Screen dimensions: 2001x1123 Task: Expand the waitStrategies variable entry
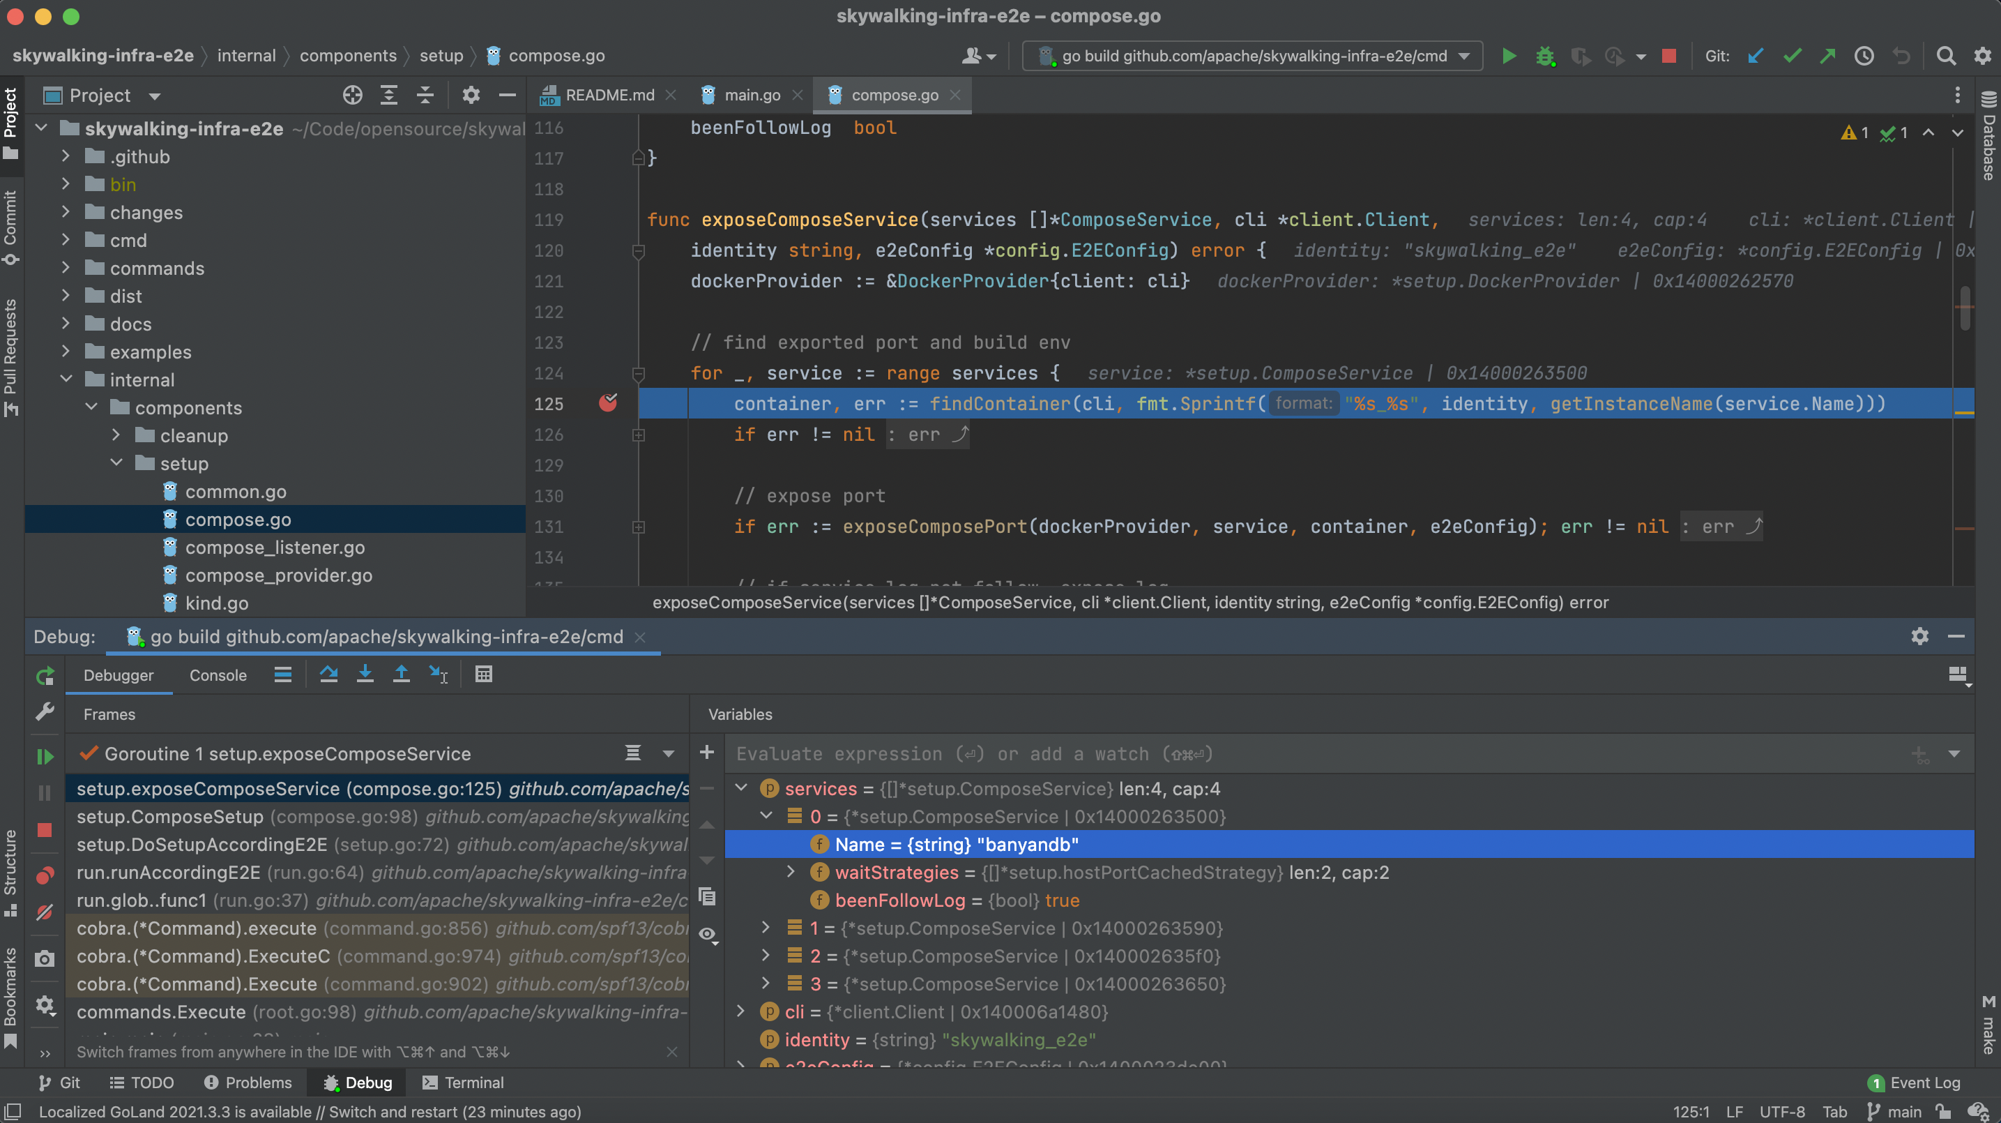coord(791,872)
